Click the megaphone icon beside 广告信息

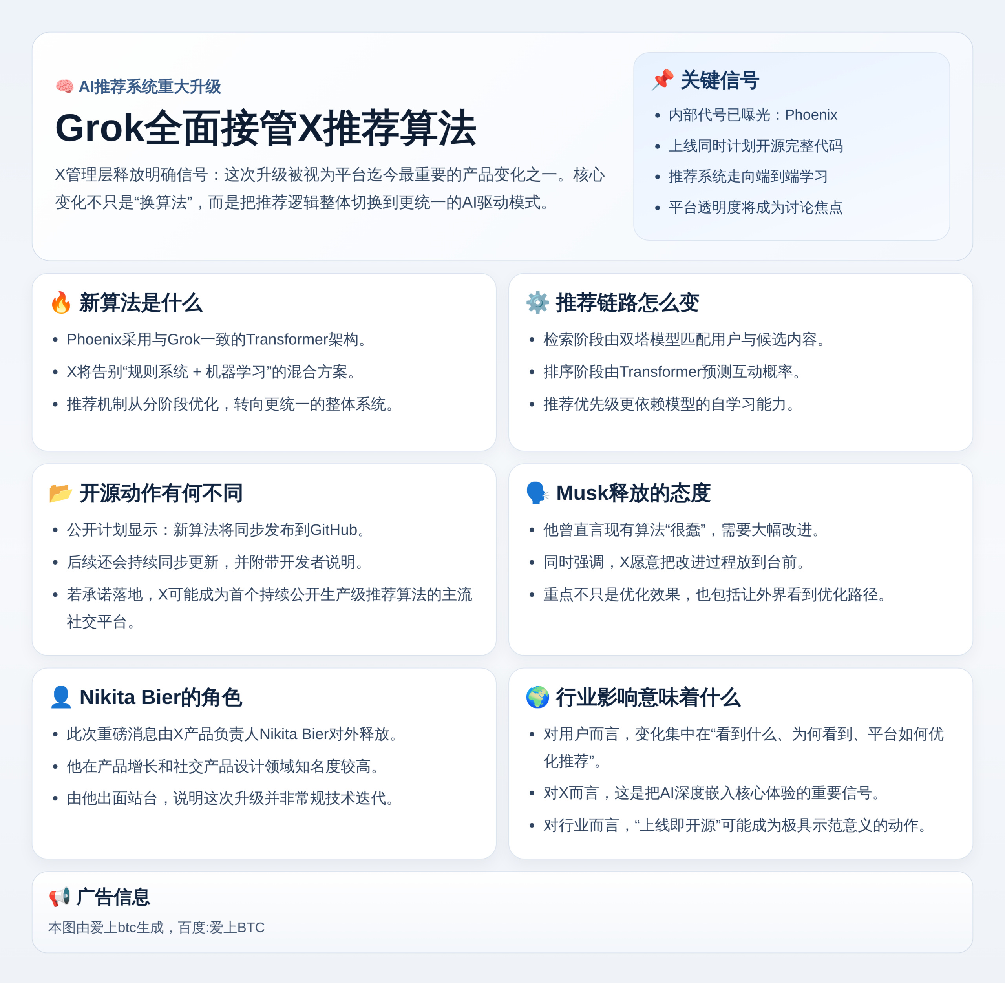click(60, 897)
